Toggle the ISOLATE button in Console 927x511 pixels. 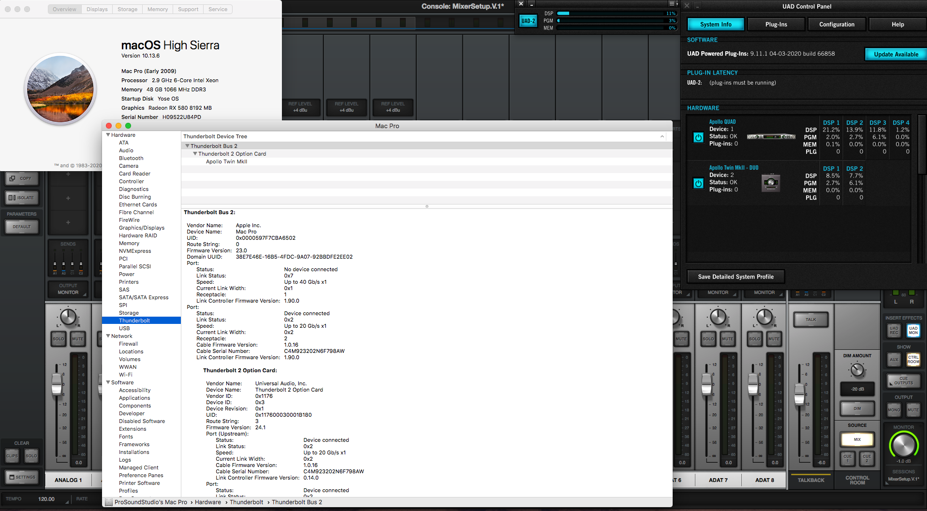[21, 198]
